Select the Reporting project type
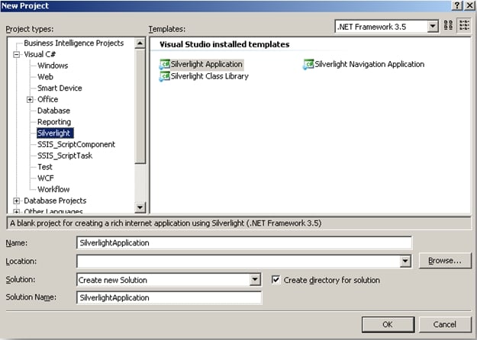Screen dimensions: 477x340 click(x=54, y=122)
